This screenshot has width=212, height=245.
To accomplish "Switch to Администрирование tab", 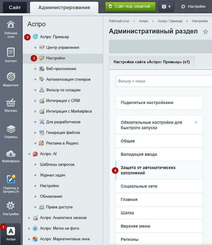I will click(x=64, y=7).
